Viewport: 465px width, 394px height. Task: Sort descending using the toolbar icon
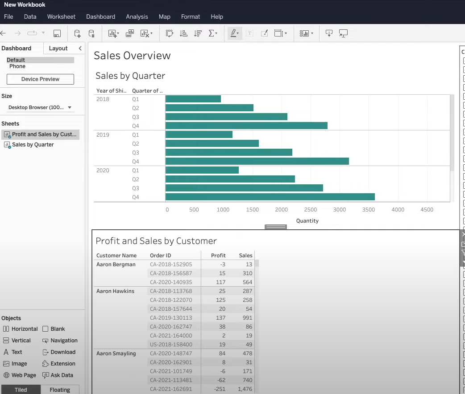(x=198, y=33)
